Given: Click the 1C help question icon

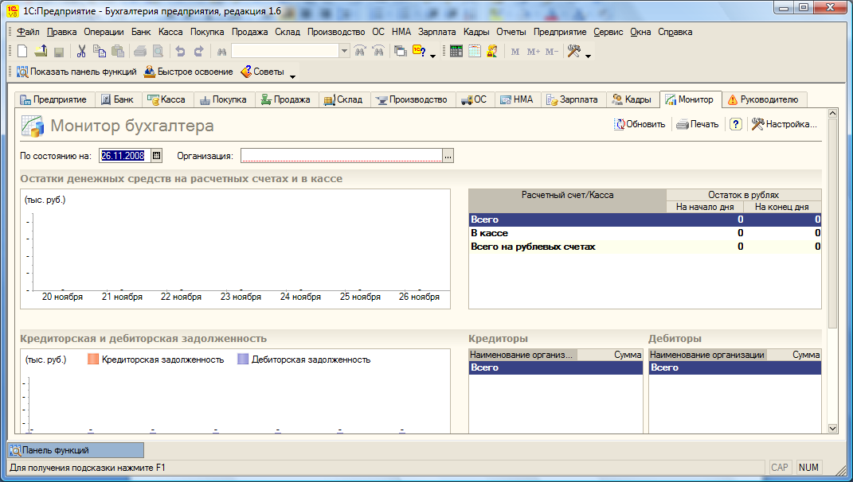Looking at the screenshot, I should 419,51.
